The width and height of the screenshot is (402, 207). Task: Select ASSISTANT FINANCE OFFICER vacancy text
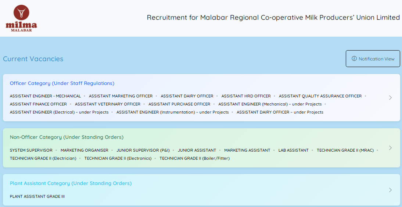point(38,104)
